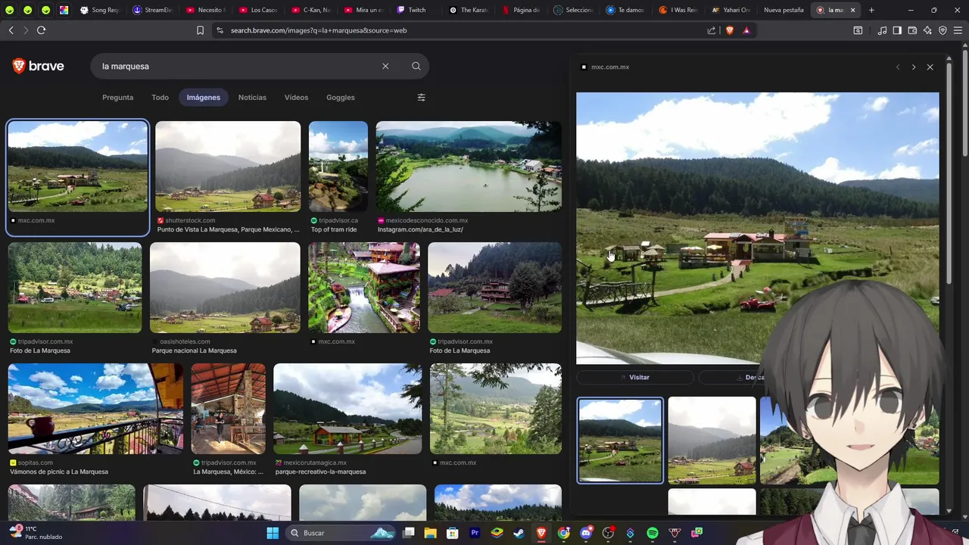The width and height of the screenshot is (969, 545).
Task: Open OBS Studio from the taskbar
Action: (608, 533)
